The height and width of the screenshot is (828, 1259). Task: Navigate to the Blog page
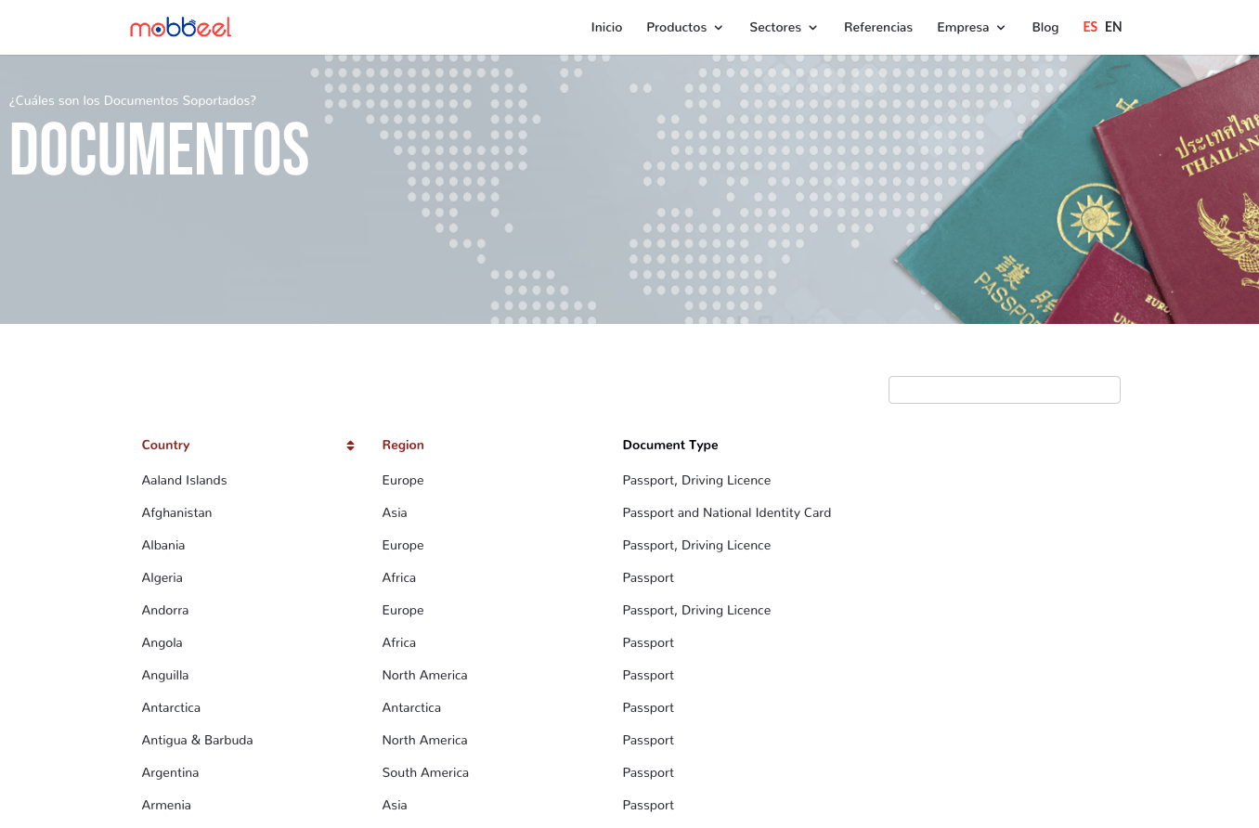(1045, 28)
